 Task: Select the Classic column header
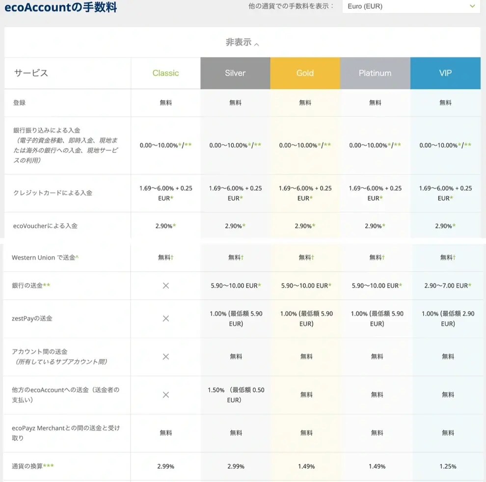coord(165,73)
